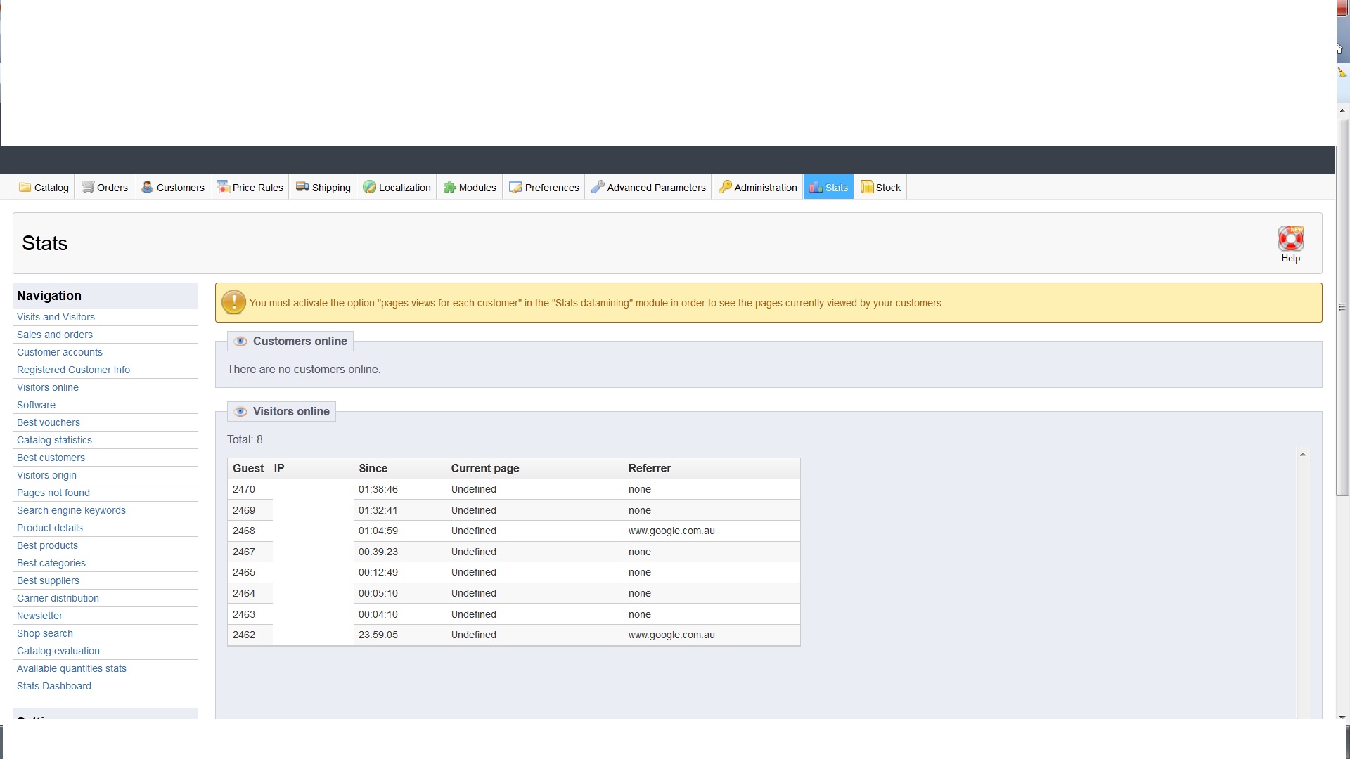The height and width of the screenshot is (759, 1350).
Task: Switch to the Stock menu tab
Action: click(880, 188)
